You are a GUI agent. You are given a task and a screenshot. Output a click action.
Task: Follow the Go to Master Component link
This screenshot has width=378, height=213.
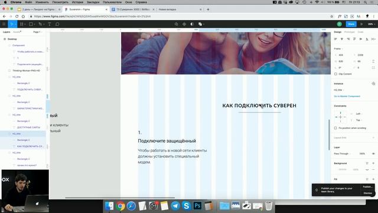(347, 96)
